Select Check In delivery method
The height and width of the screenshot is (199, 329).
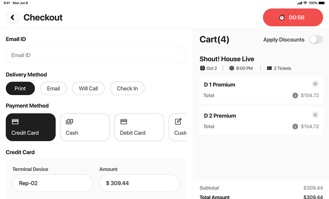(127, 88)
